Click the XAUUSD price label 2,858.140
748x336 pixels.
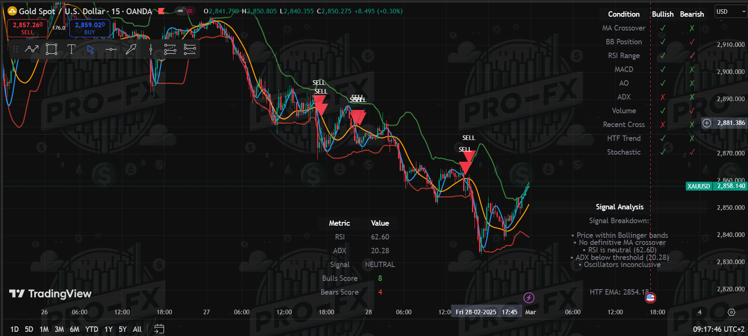coord(717,186)
